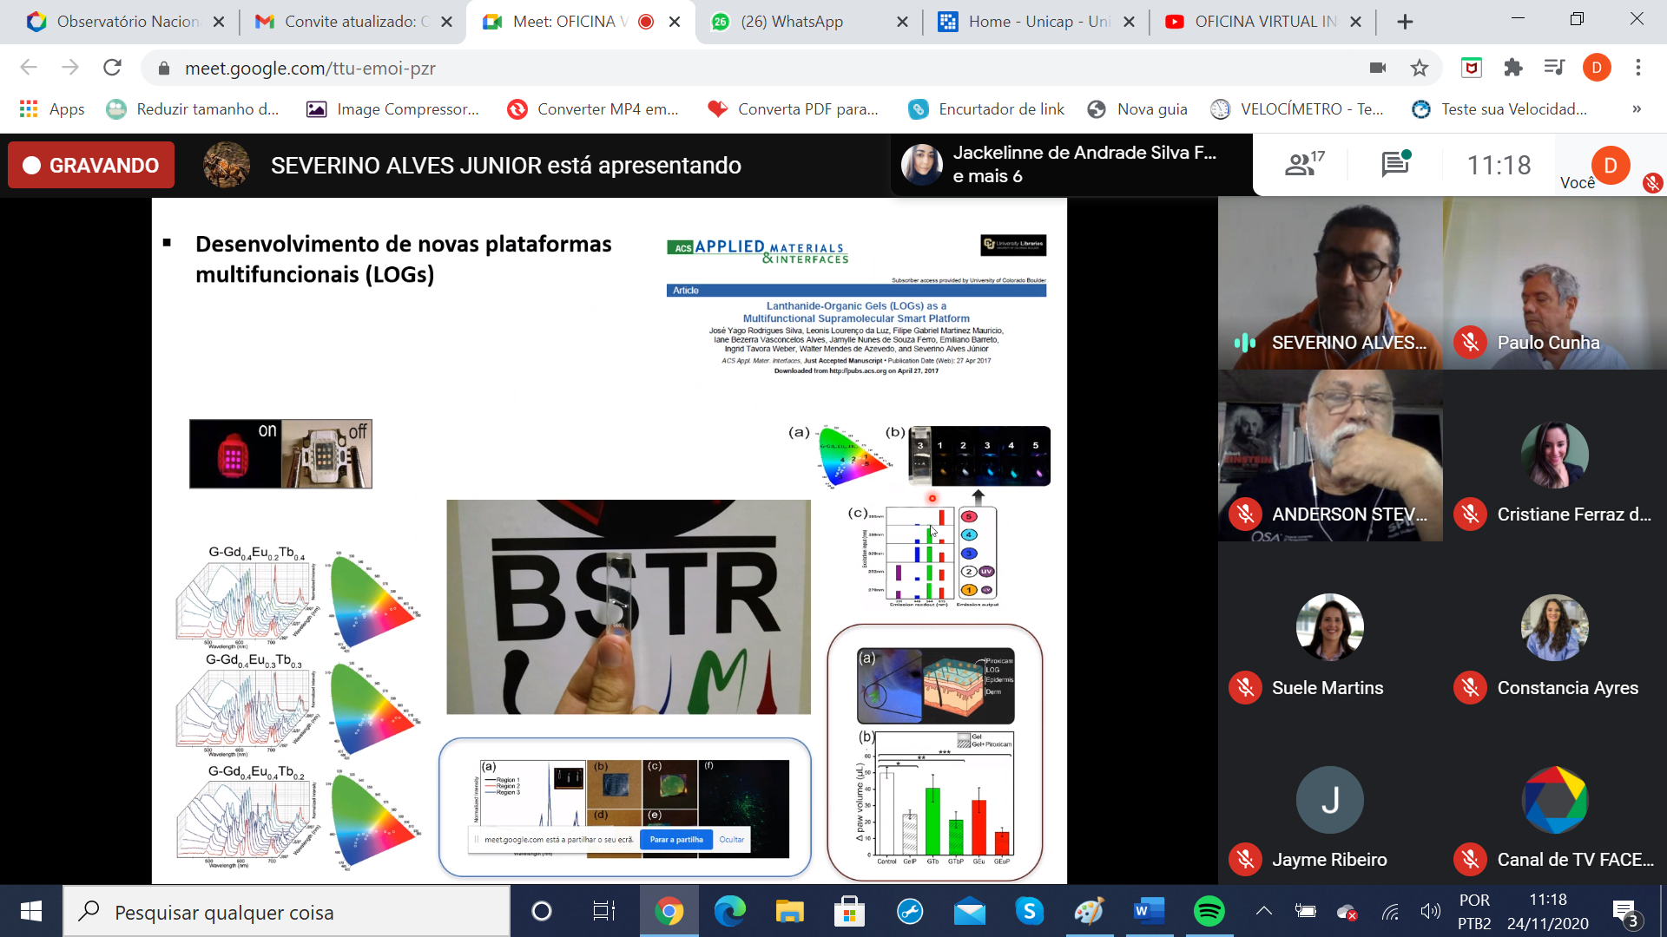The width and height of the screenshot is (1667, 937).
Task: Click the POR PTB2 language indicator
Action: (x=1474, y=912)
